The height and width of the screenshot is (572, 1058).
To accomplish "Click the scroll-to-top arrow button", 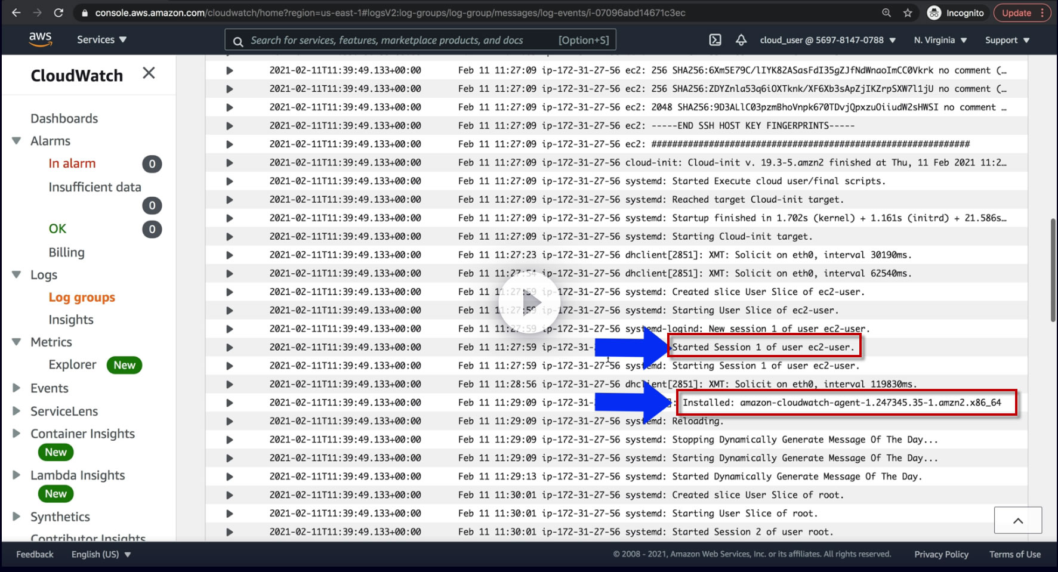I will tap(1018, 520).
